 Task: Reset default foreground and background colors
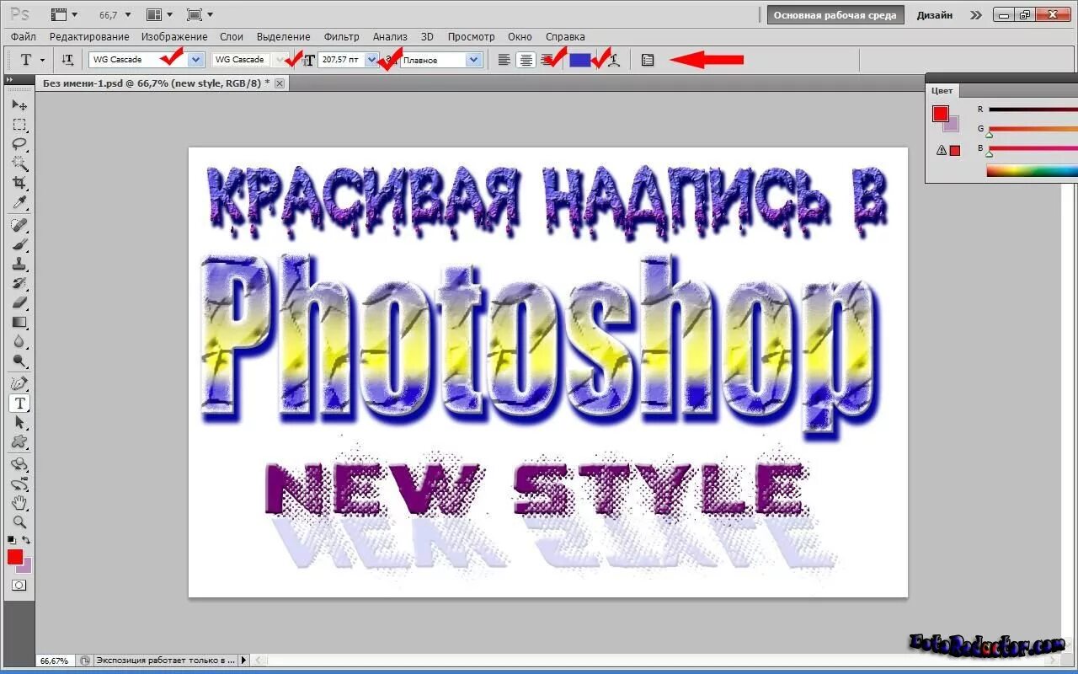[12, 539]
